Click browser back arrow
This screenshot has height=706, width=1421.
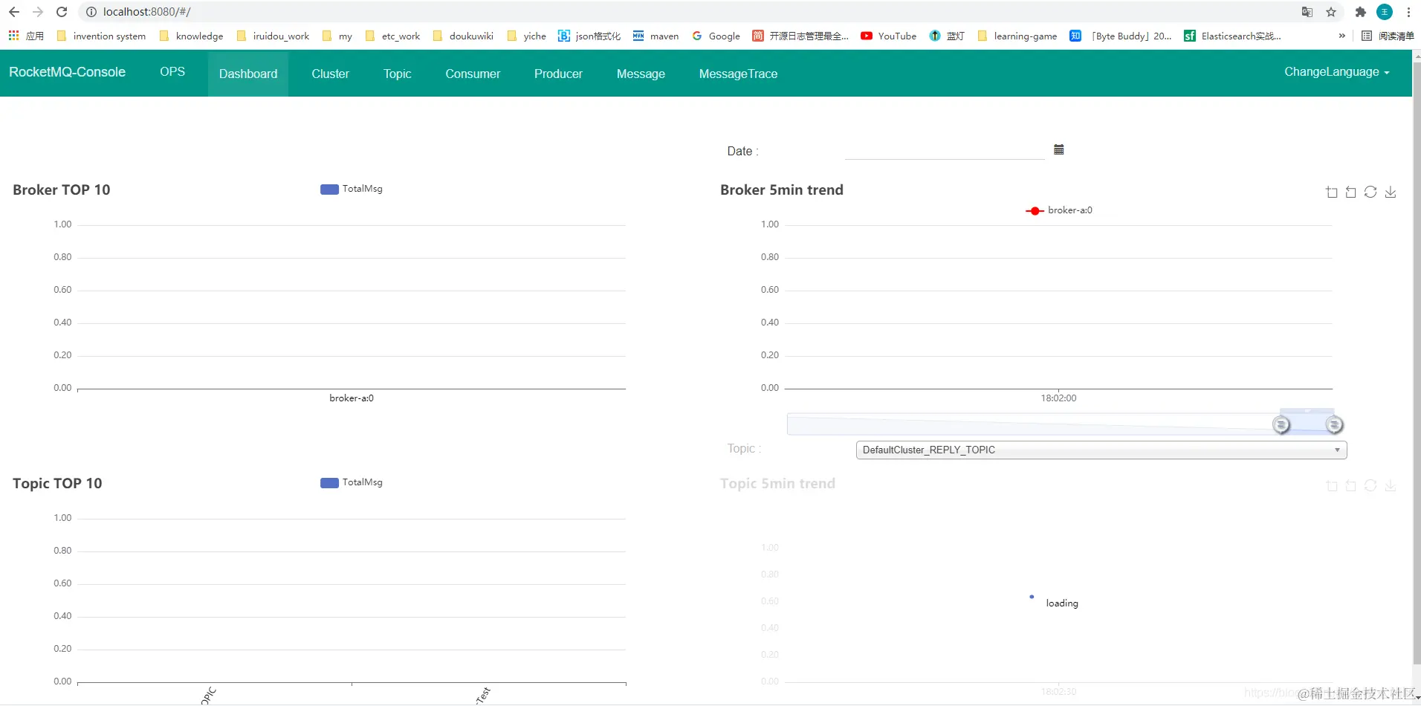pos(14,12)
